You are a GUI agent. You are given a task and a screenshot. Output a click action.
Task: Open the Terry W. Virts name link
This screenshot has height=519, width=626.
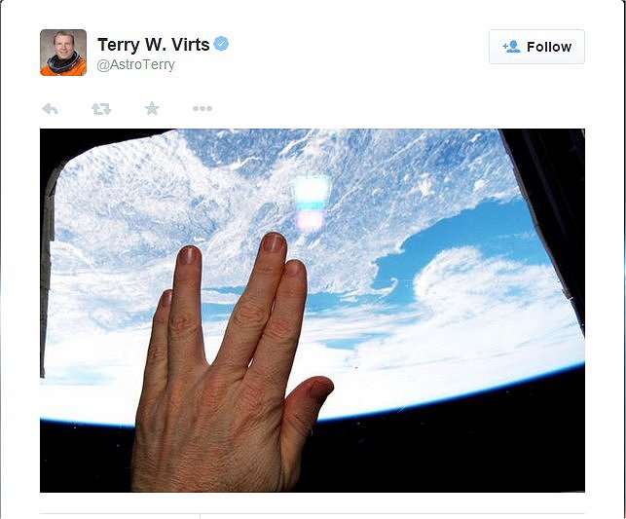click(x=153, y=45)
